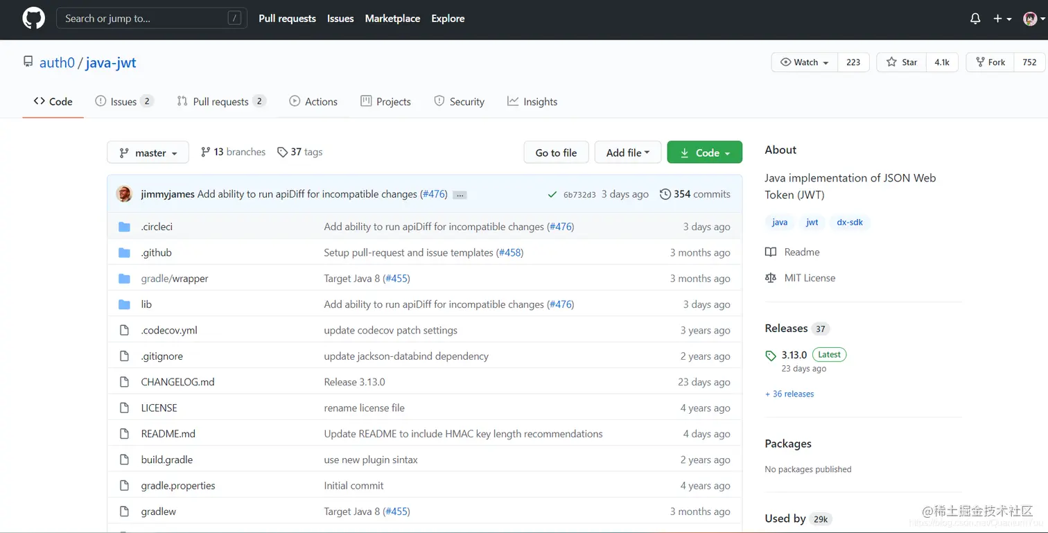Viewport: 1048px width, 533px height.
Task: Open the notifications bell
Action: point(975,19)
